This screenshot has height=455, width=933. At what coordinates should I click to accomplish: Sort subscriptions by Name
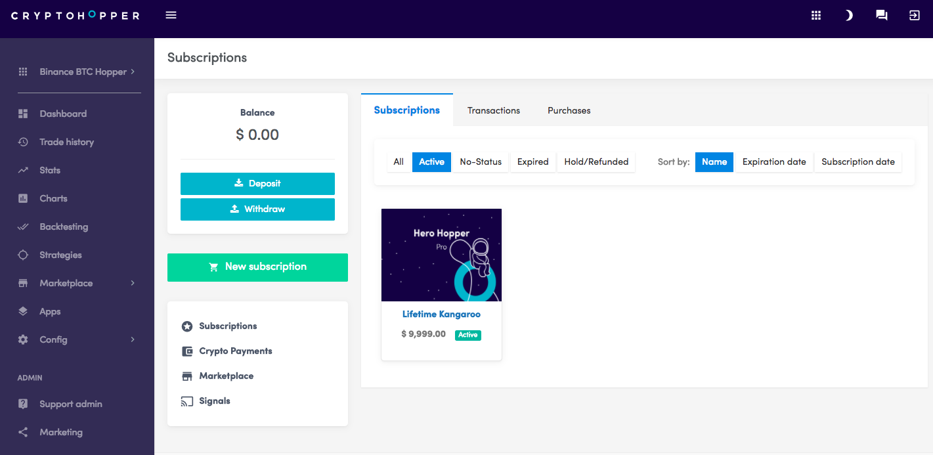click(x=714, y=162)
